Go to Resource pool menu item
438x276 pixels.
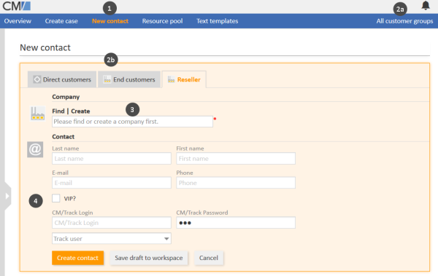[x=162, y=21]
